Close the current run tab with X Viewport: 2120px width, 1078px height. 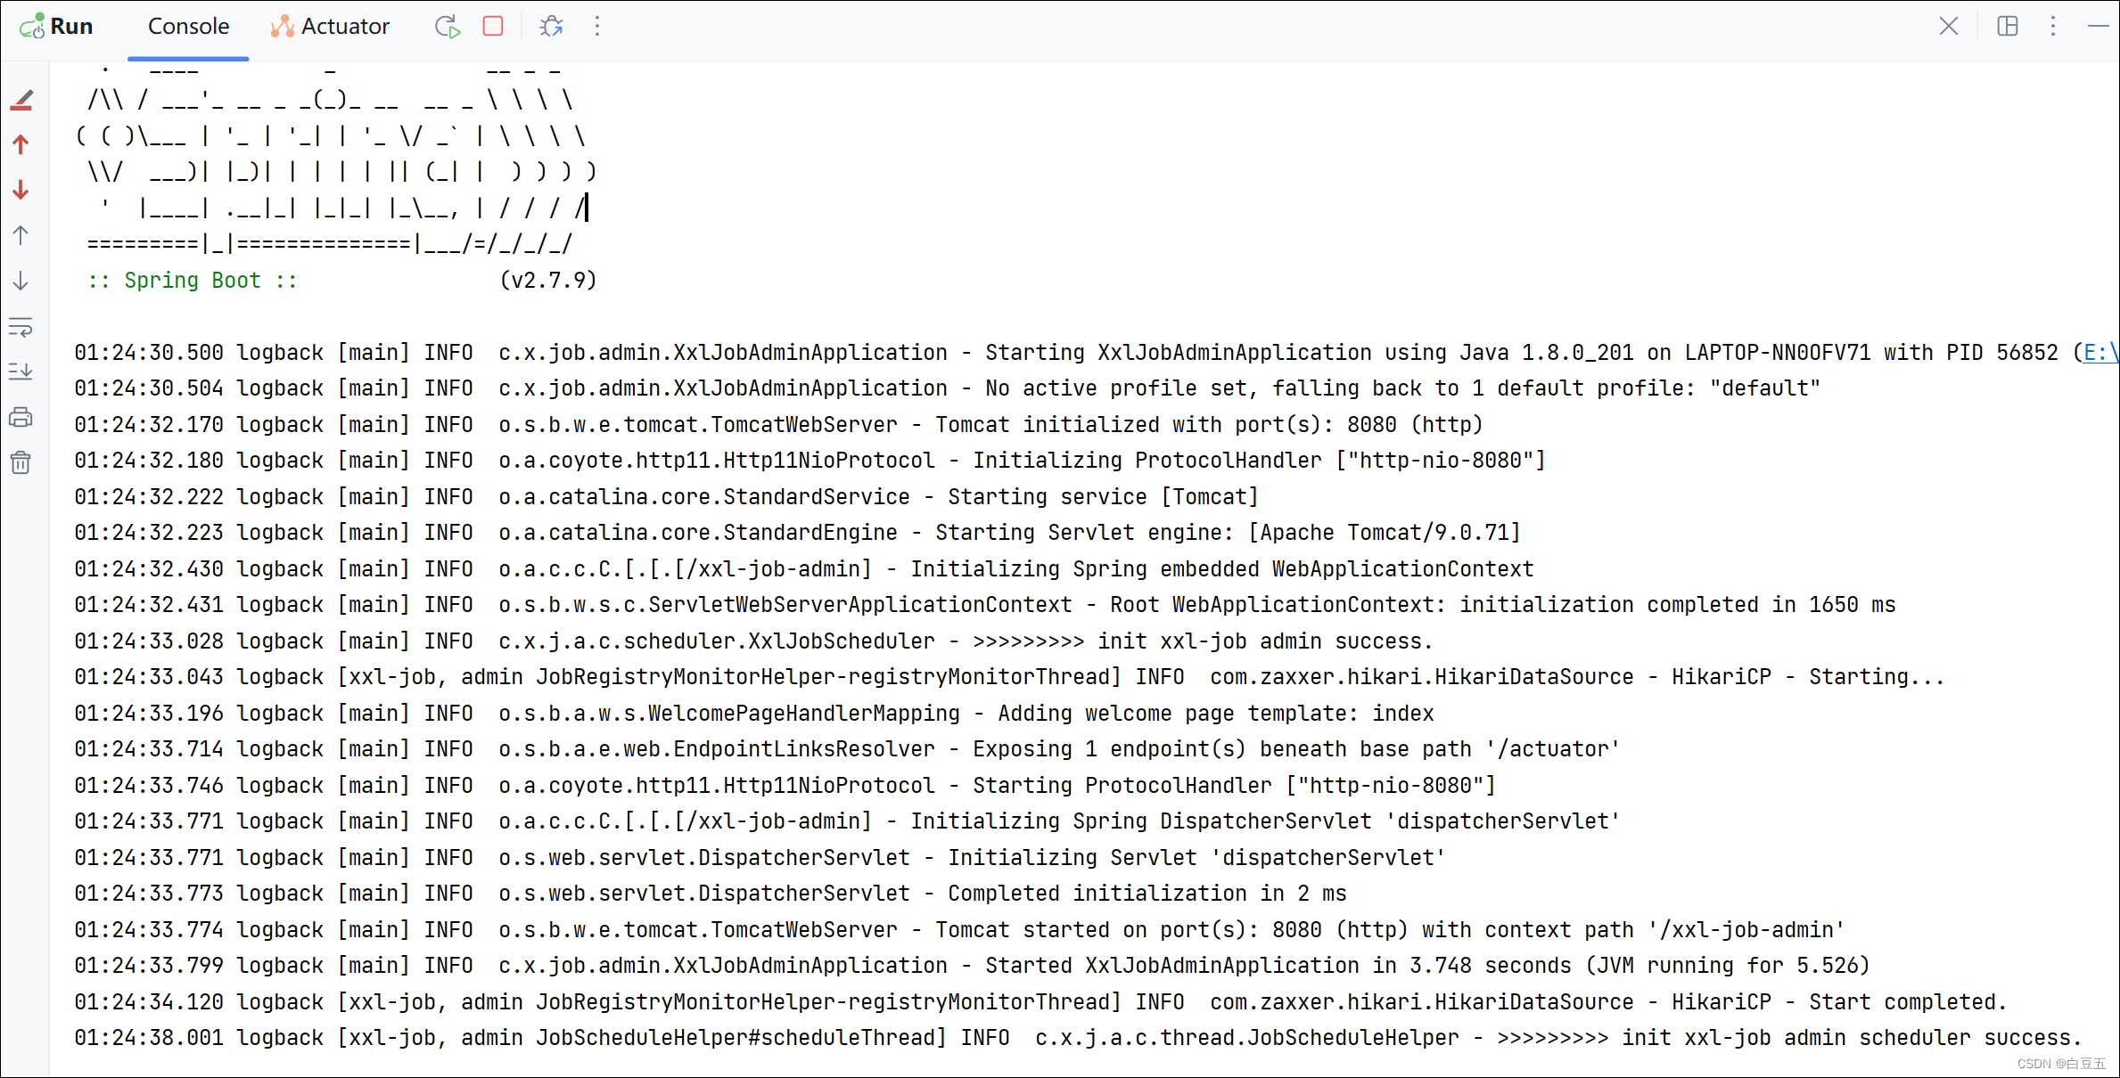1949,26
